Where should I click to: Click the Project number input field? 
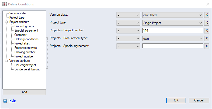click(173, 30)
